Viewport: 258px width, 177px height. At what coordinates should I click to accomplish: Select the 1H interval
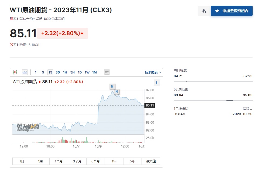(x=65, y=72)
